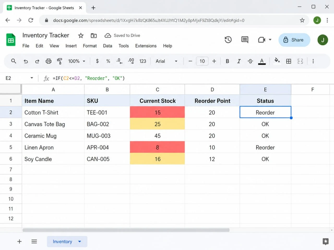Open more number formats 123
The height and width of the screenshot is (250, 334).
143,61
